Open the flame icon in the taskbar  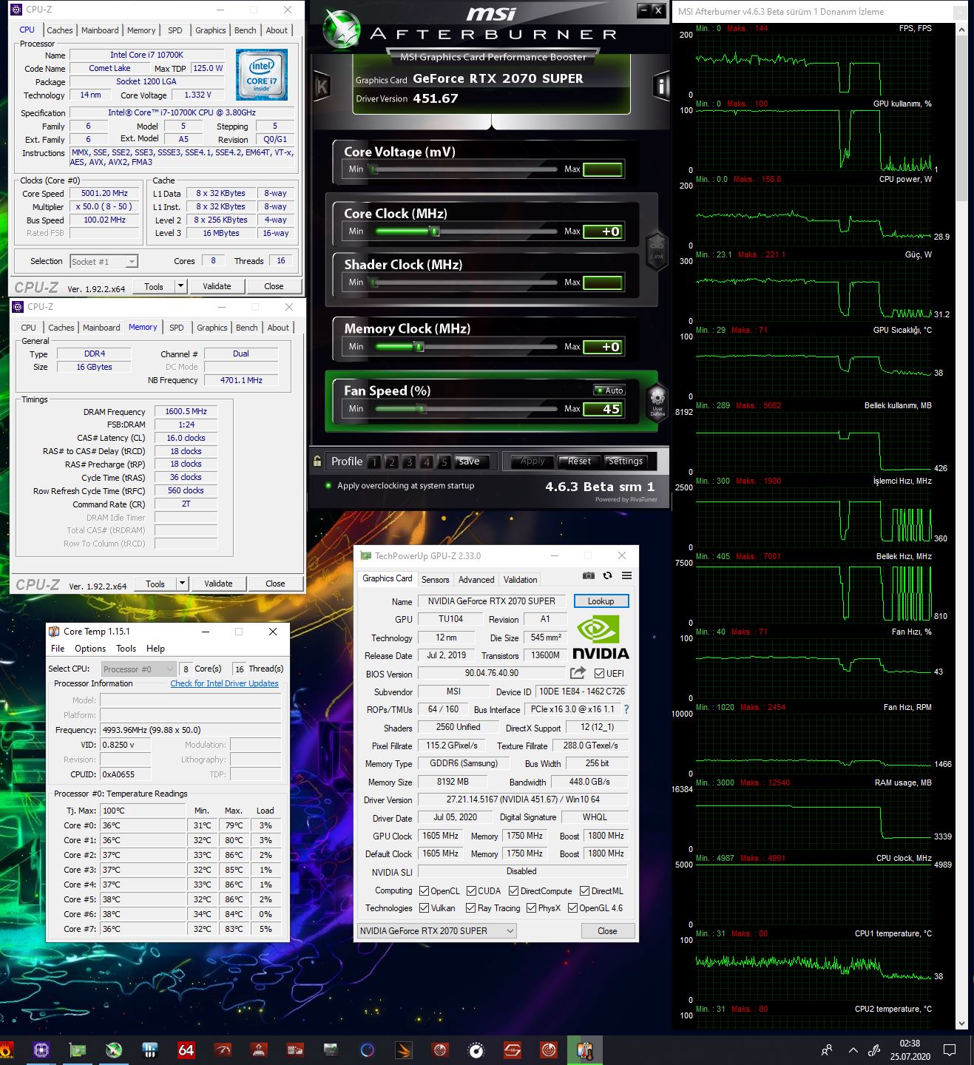pyautogui.click(x=6, y=1049)
